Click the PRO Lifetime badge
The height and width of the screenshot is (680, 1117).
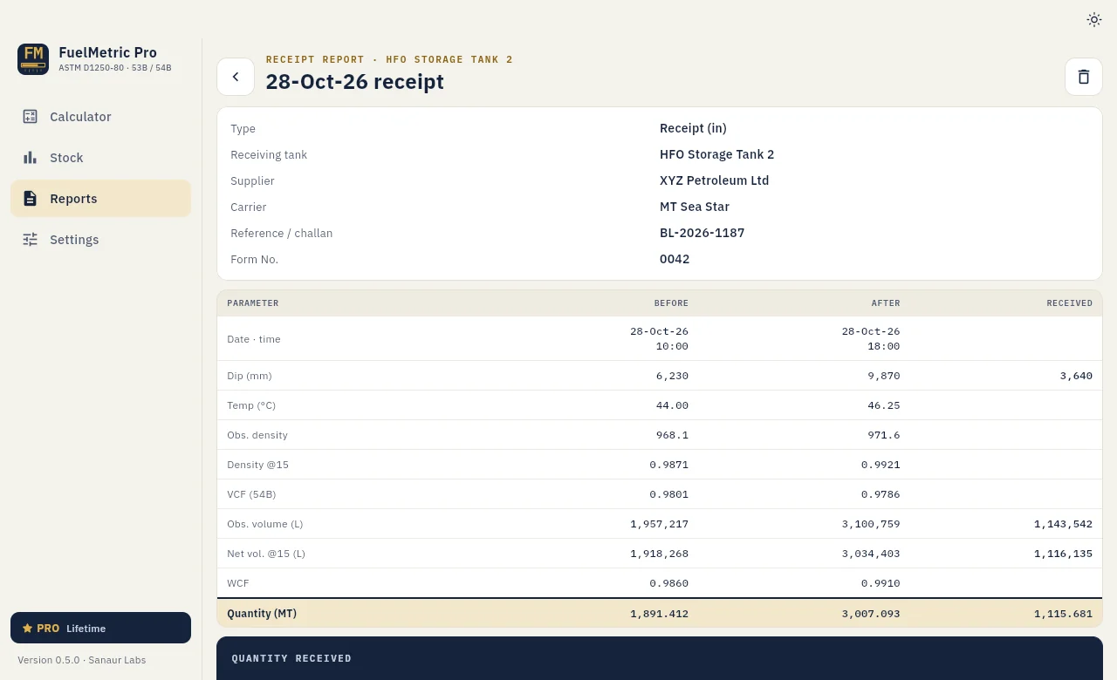(100, 628)
